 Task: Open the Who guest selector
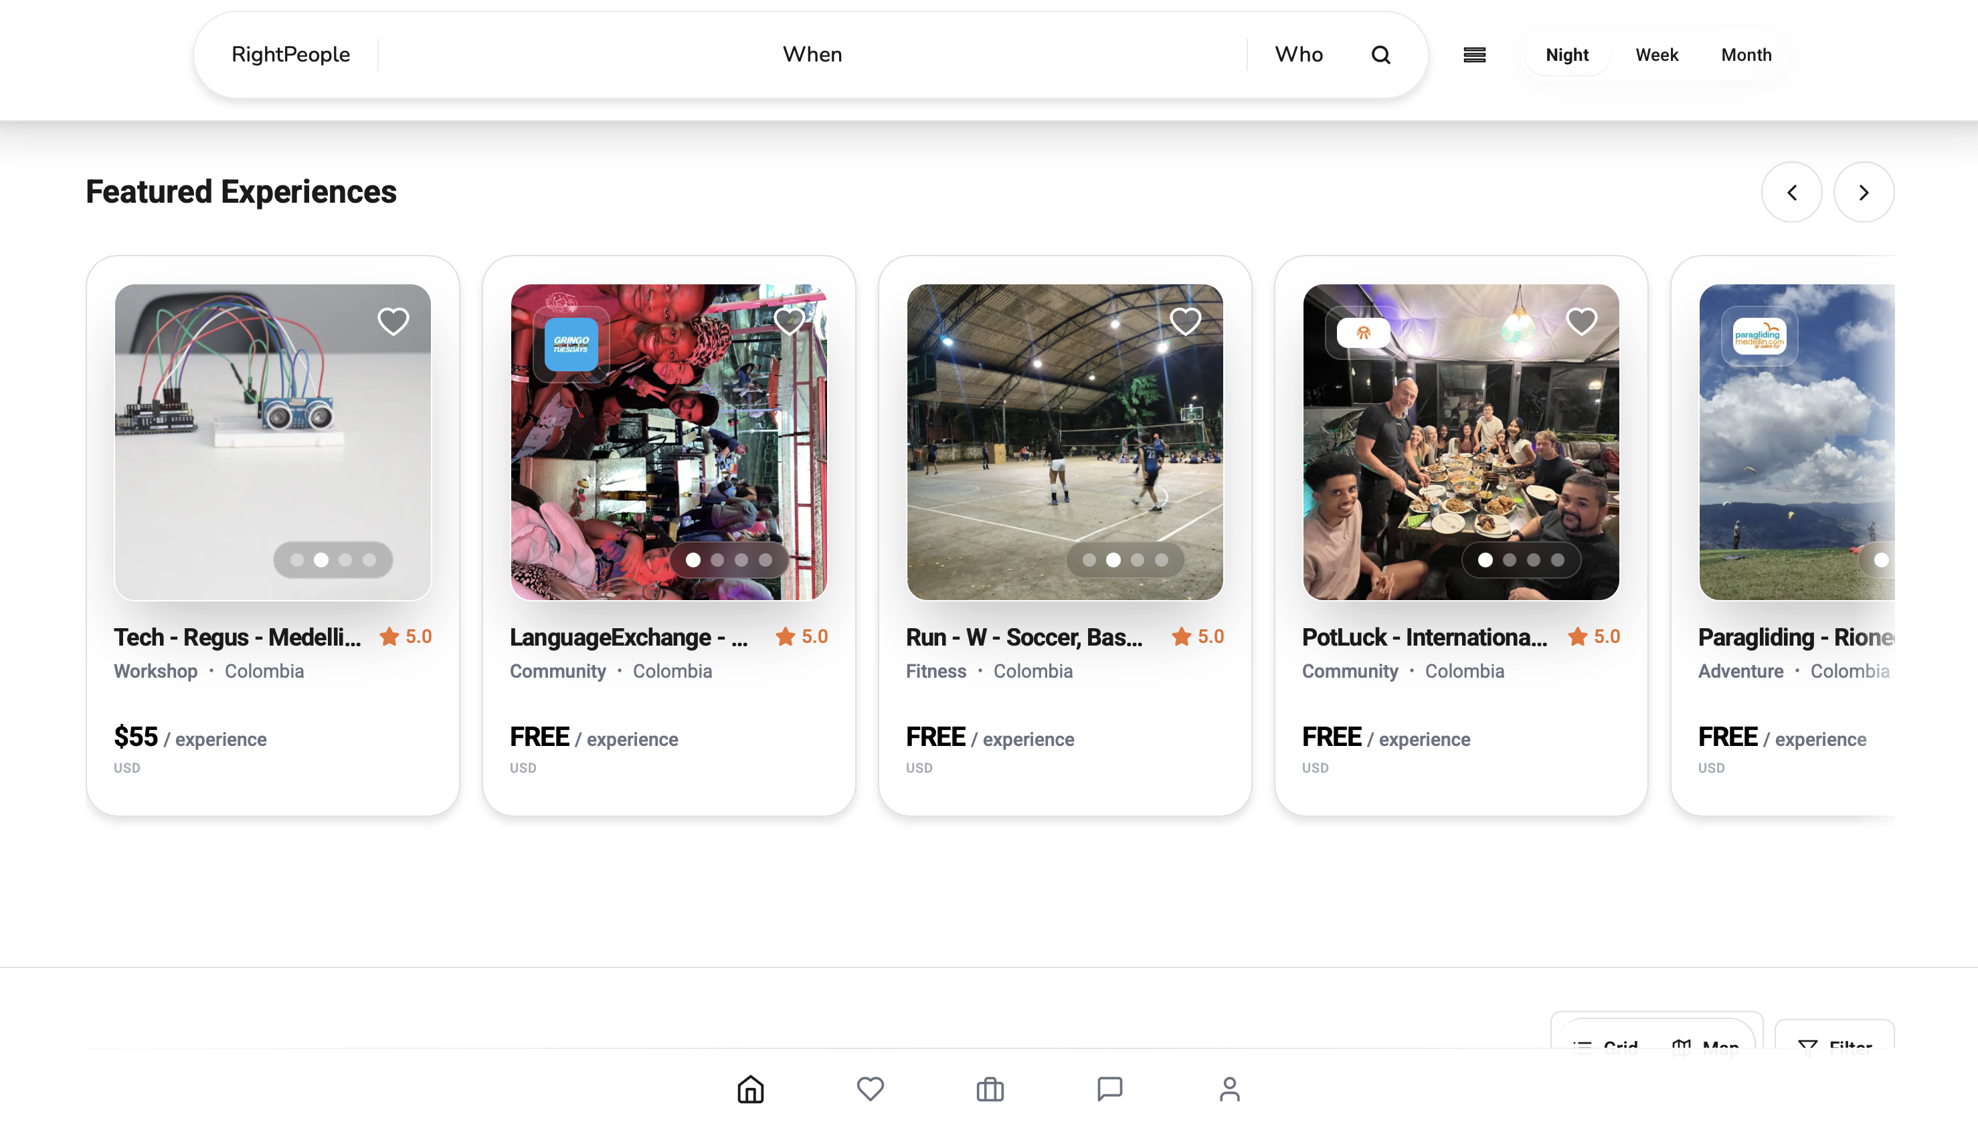(x=1297, y=54)
